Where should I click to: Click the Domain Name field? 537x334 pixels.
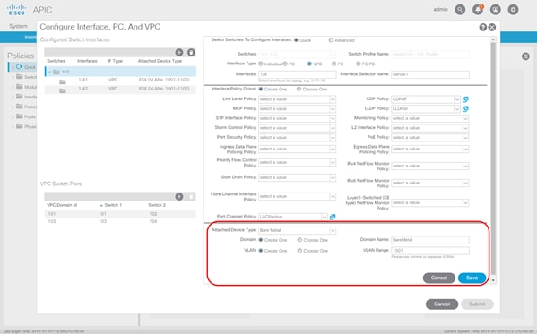(x=430, y=240)
